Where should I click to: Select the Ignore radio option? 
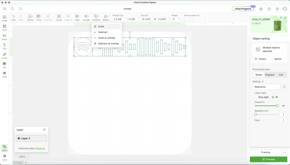pyautogui.click(x=272, y=59)
